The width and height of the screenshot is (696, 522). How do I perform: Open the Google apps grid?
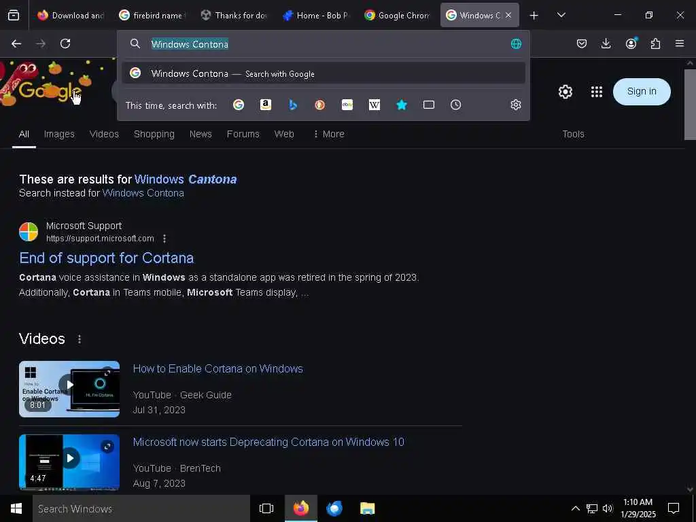point(597,92)
